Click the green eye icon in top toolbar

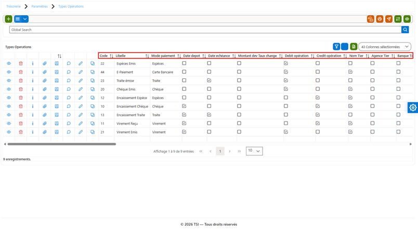coord(407,19)
